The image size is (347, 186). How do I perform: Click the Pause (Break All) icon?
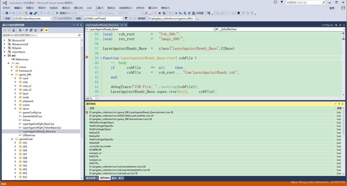(155, 13)
